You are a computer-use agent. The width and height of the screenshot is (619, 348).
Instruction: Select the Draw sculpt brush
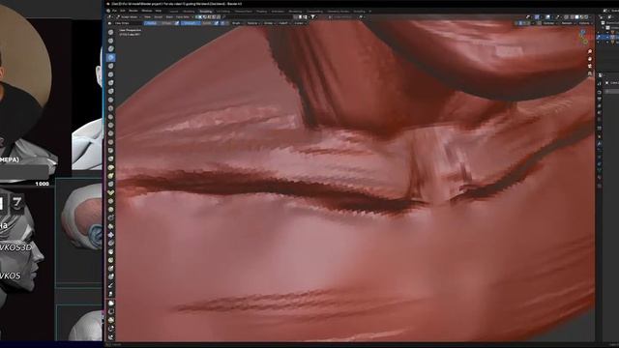pyautogui.click(x=111, y=32)
